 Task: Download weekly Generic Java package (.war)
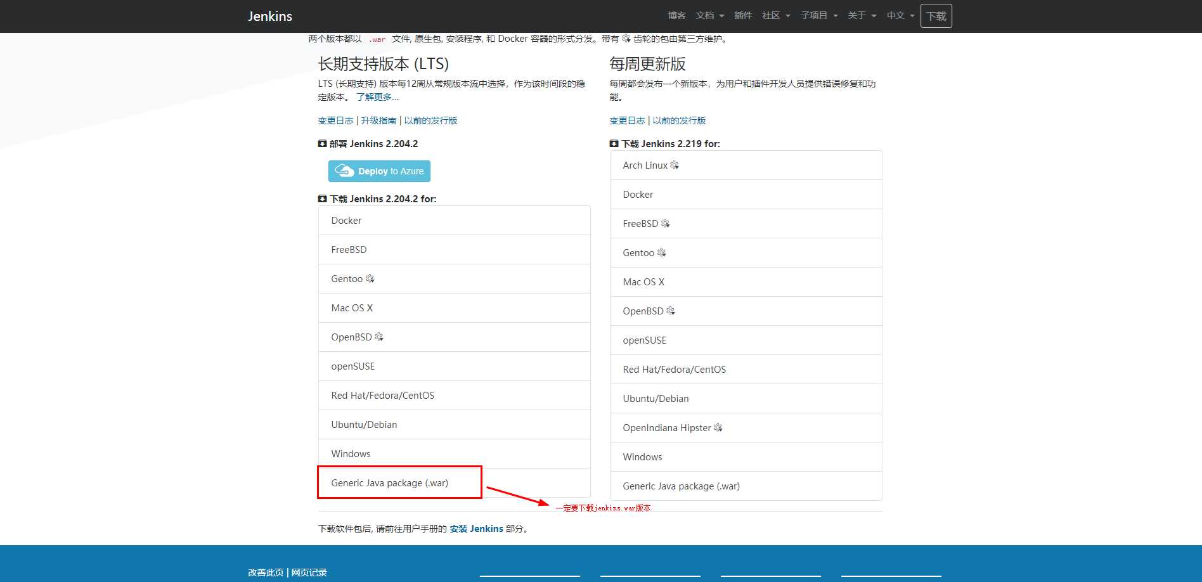click(746, 486)
